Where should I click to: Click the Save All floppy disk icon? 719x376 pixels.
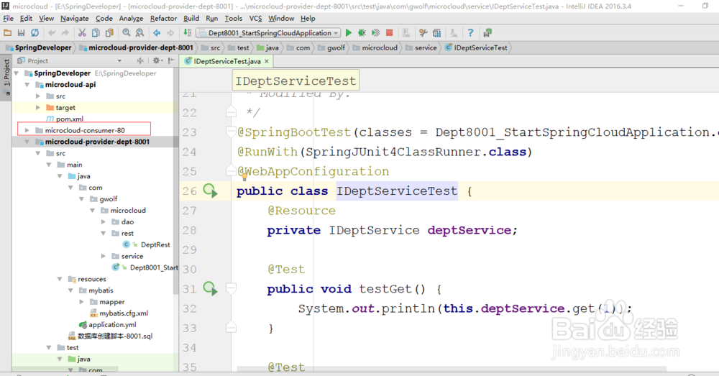tap(21, 33)
